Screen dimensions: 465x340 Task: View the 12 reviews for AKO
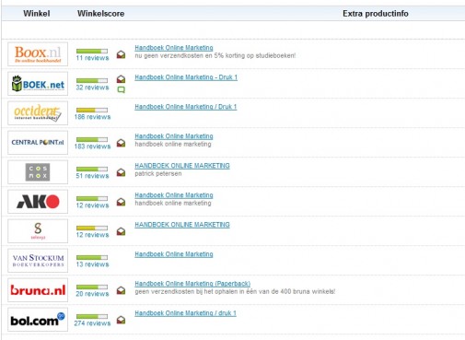(92, 205)
